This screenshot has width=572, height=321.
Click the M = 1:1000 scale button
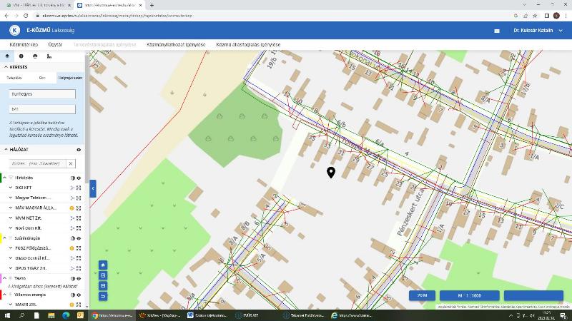470,295
